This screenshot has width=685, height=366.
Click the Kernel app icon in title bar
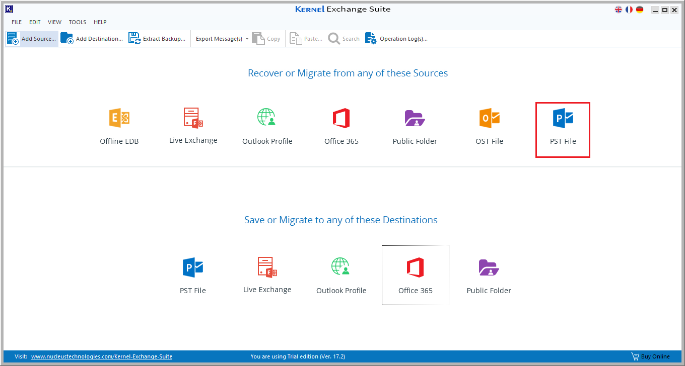click(x=9, y=9)
